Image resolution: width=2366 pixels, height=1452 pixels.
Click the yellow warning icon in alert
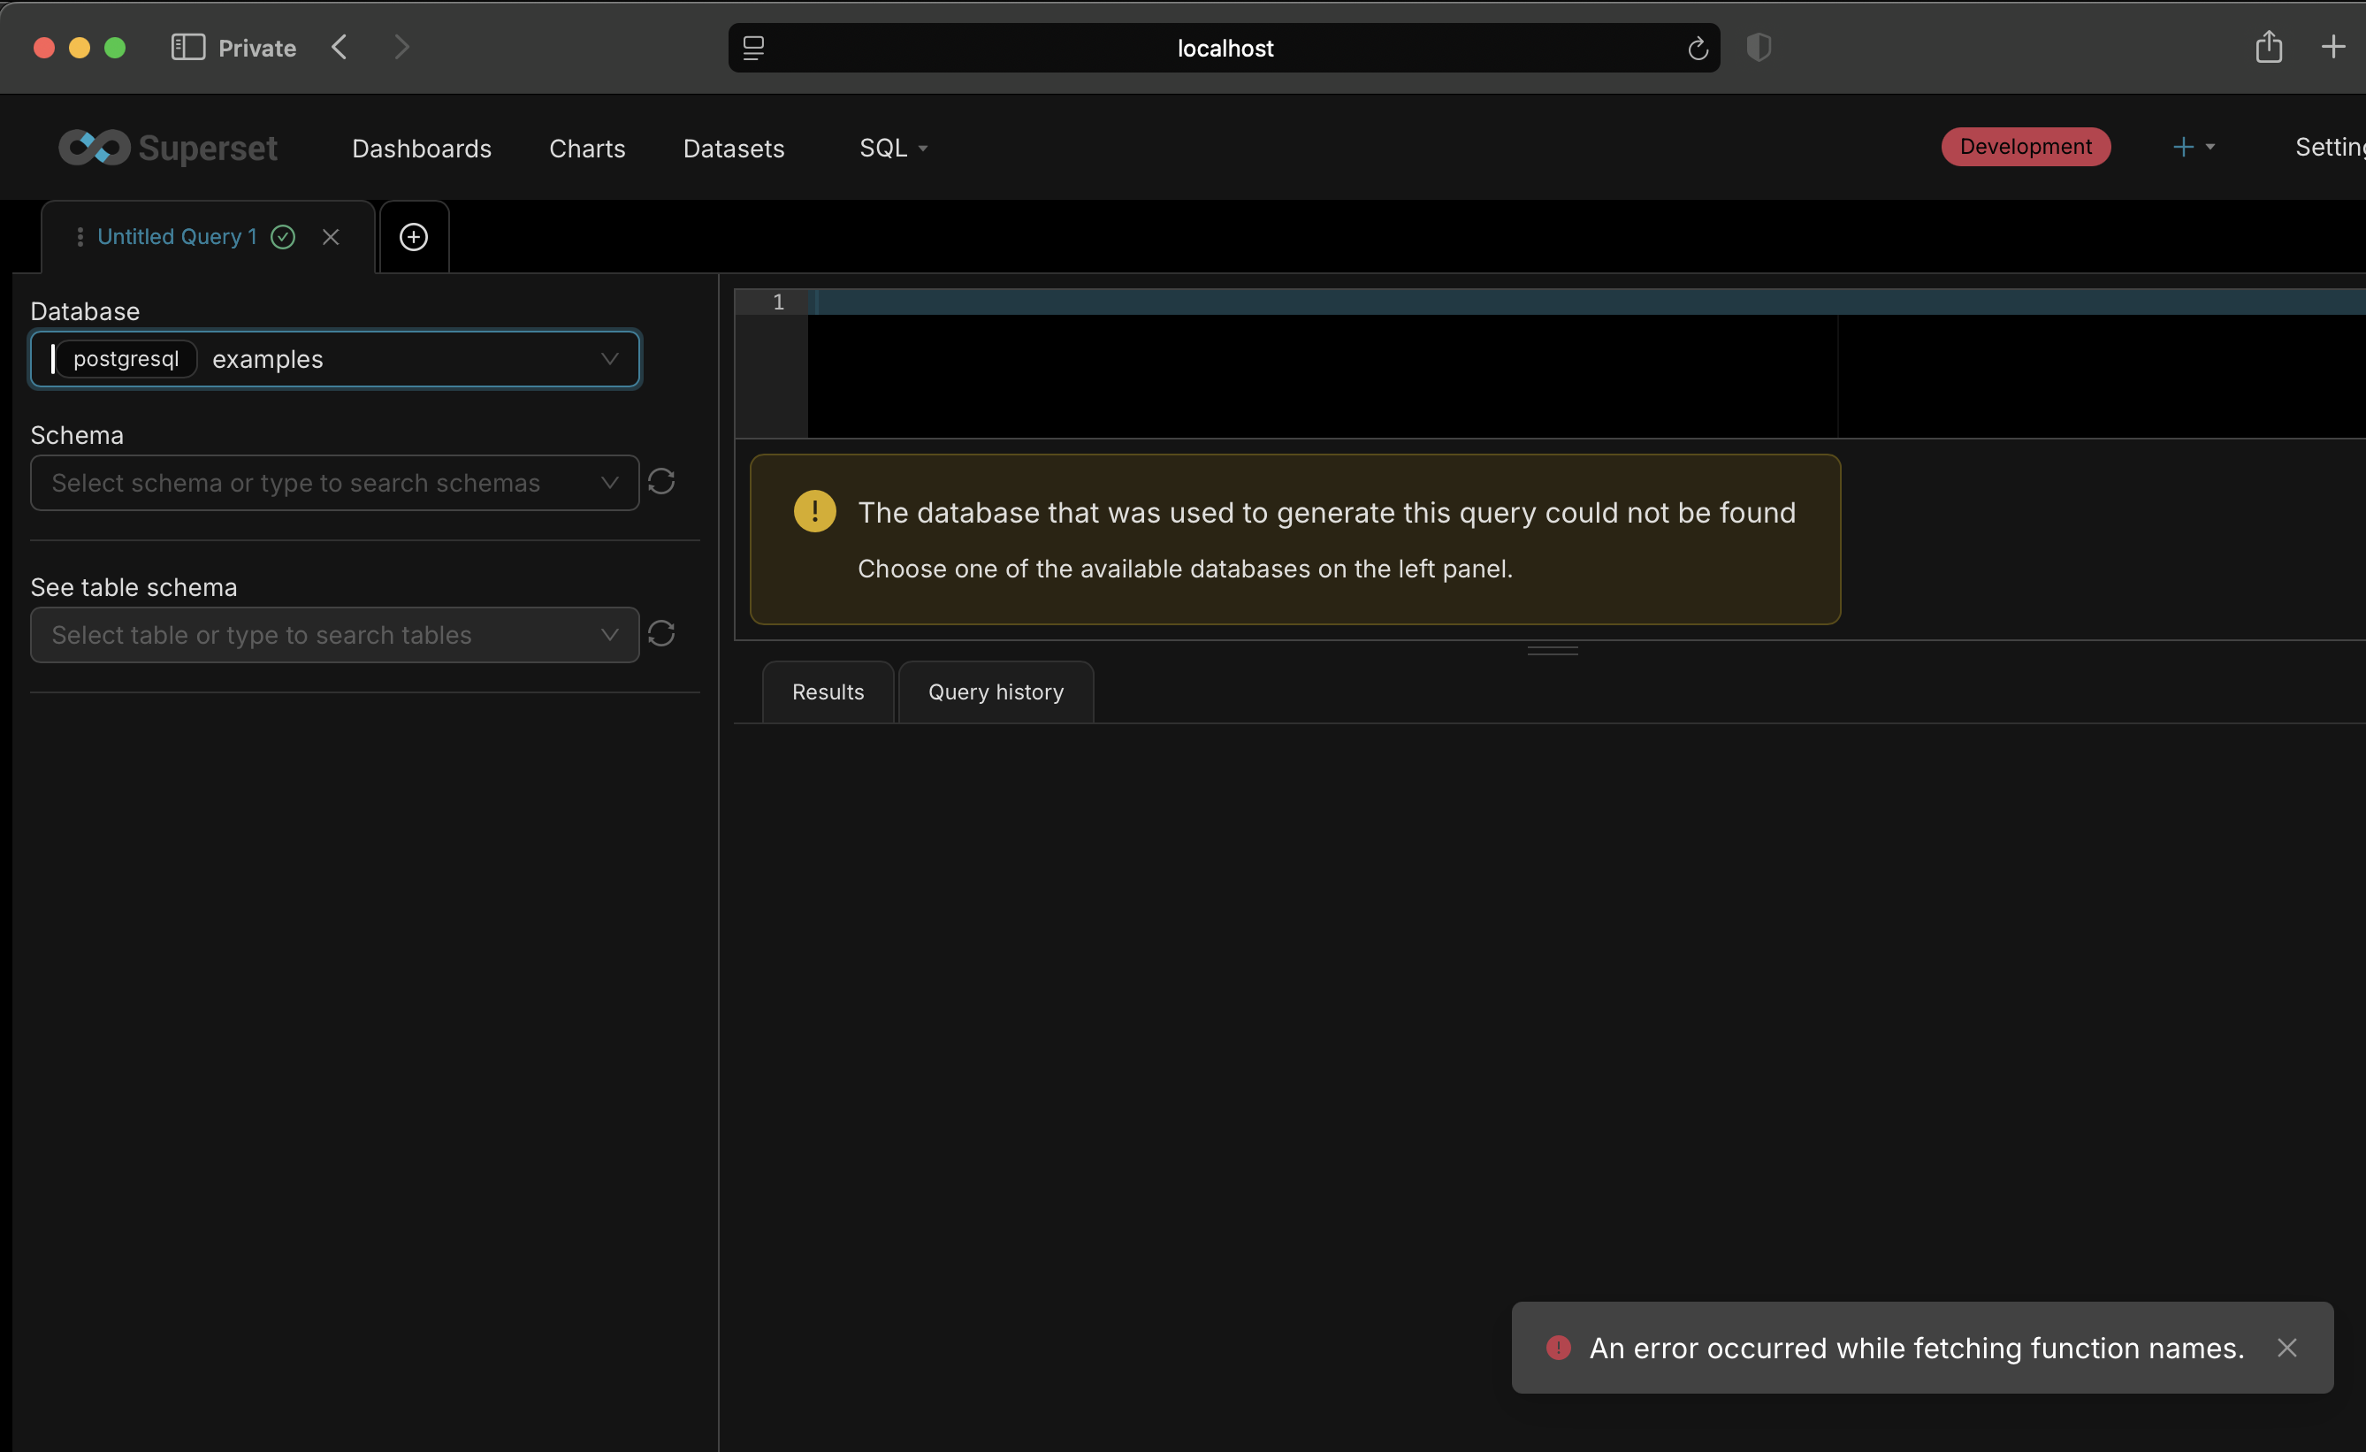pyautogui.click(x=814, y=511)
